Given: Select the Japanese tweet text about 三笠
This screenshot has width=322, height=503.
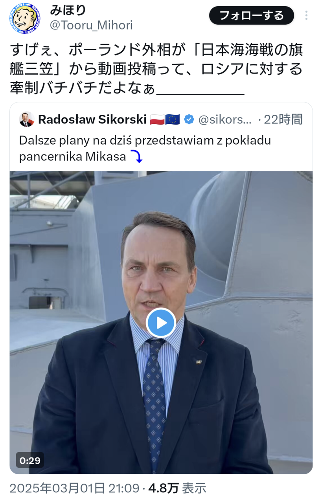Looking at the screenshot, I should tap(156, 69).
